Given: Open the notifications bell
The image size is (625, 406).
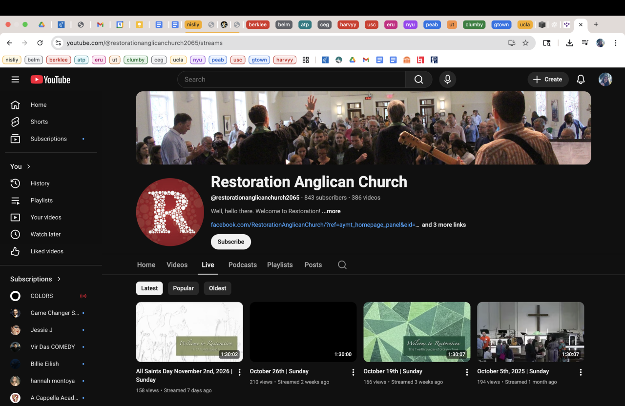Looking at the screenshot, I should pos(581,80).
